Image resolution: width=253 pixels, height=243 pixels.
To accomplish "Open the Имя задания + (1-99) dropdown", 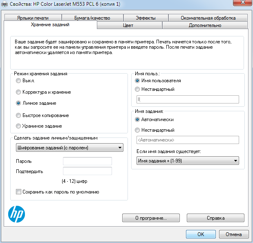I will click(x=187, y=161).
